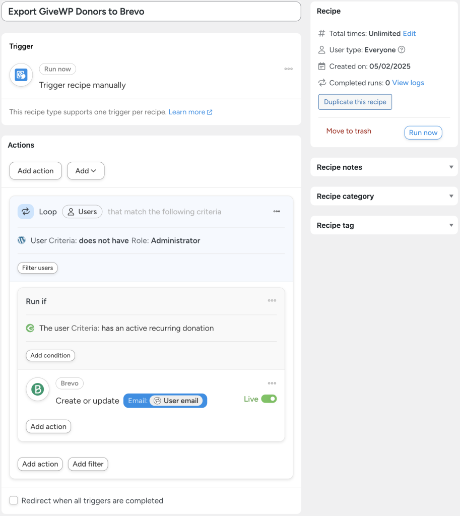460x516 pixels.
Task: Open the Run if ellipsis options menu
Action: point(272,300)
